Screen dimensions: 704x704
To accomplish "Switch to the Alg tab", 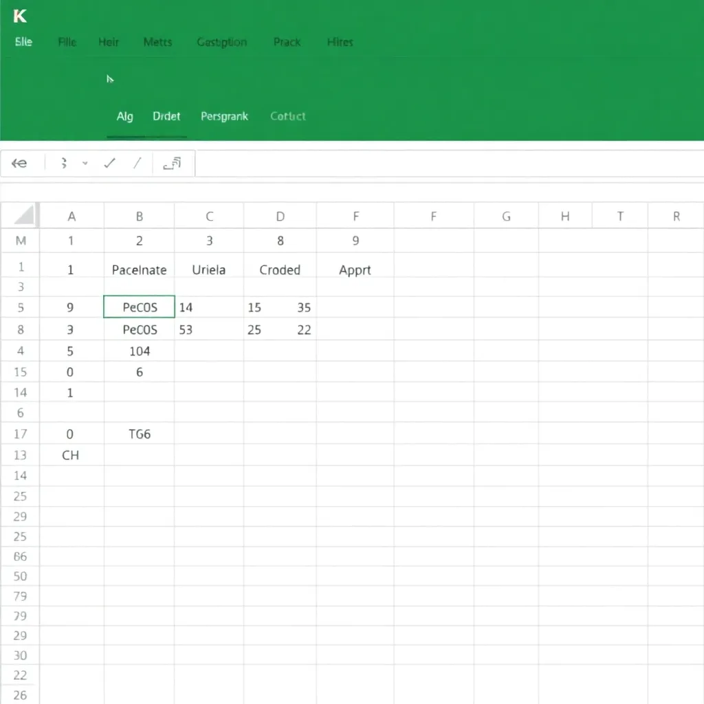I will coord(124,116).
